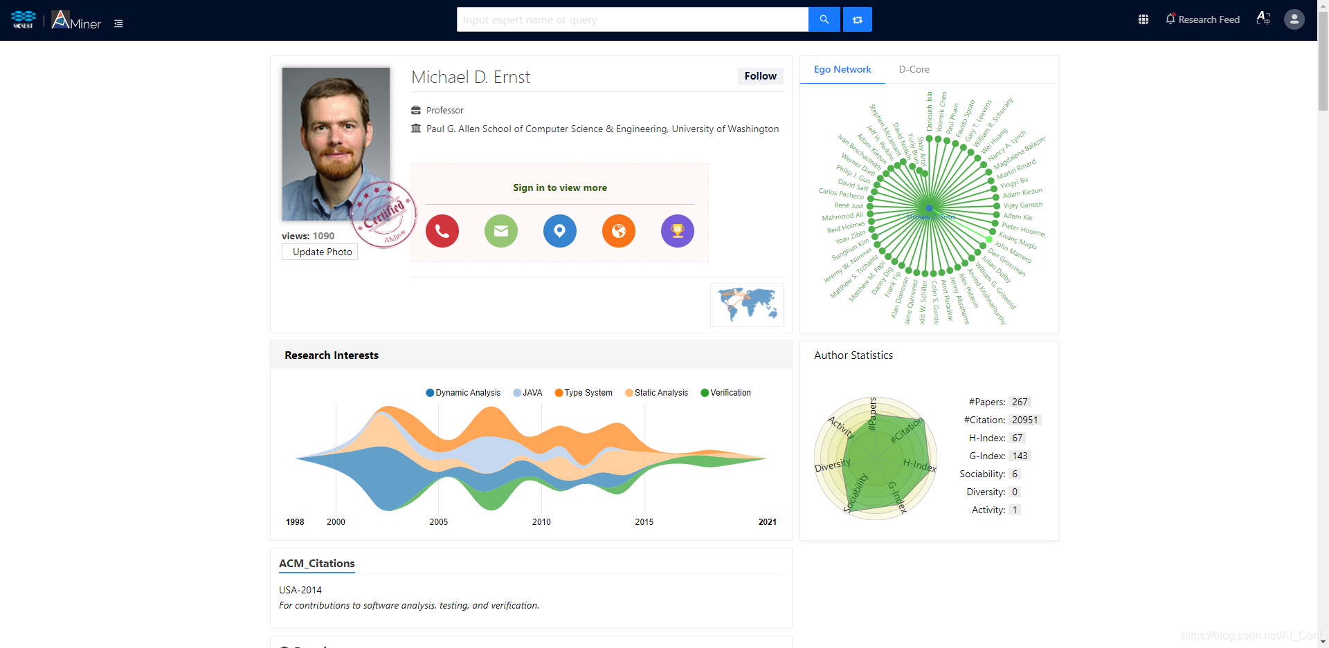Image resolution: width=1329 pixels, height=648 pixels.
Task: Click the Update Photo button
Action: coord(320,252)
